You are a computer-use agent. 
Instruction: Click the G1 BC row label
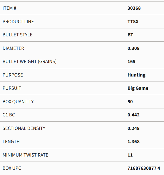[x=9, y=115]
